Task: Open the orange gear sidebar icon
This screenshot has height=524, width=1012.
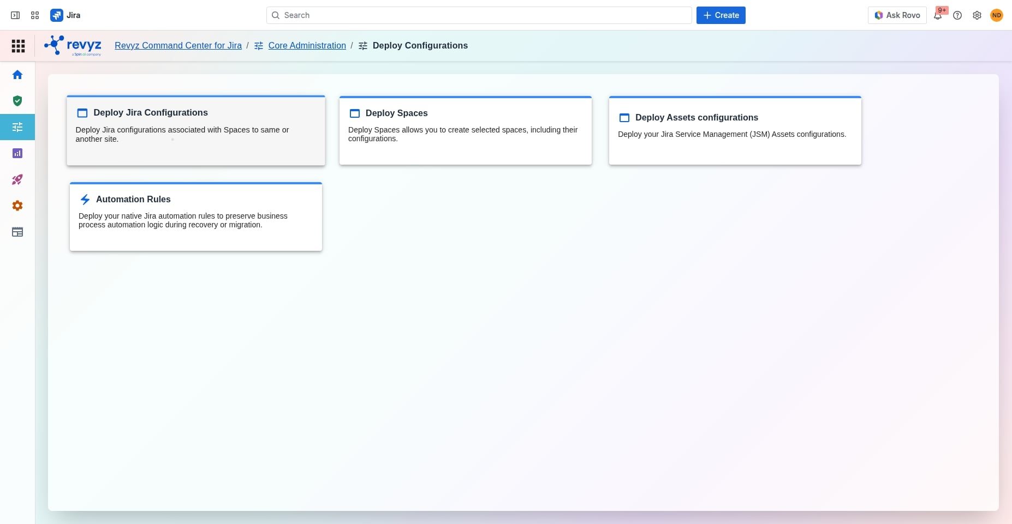Action: pyautogui.click(x=17, y=206)
